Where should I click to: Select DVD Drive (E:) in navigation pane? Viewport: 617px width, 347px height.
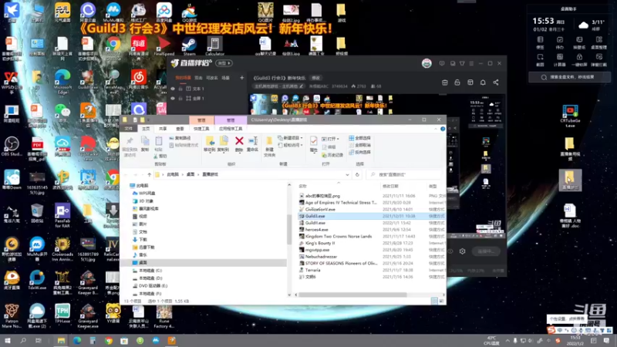[x=150, y=285]
